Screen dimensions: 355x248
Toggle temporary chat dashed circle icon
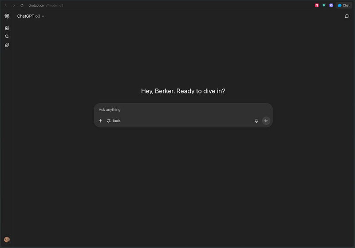tap(347, 16)
